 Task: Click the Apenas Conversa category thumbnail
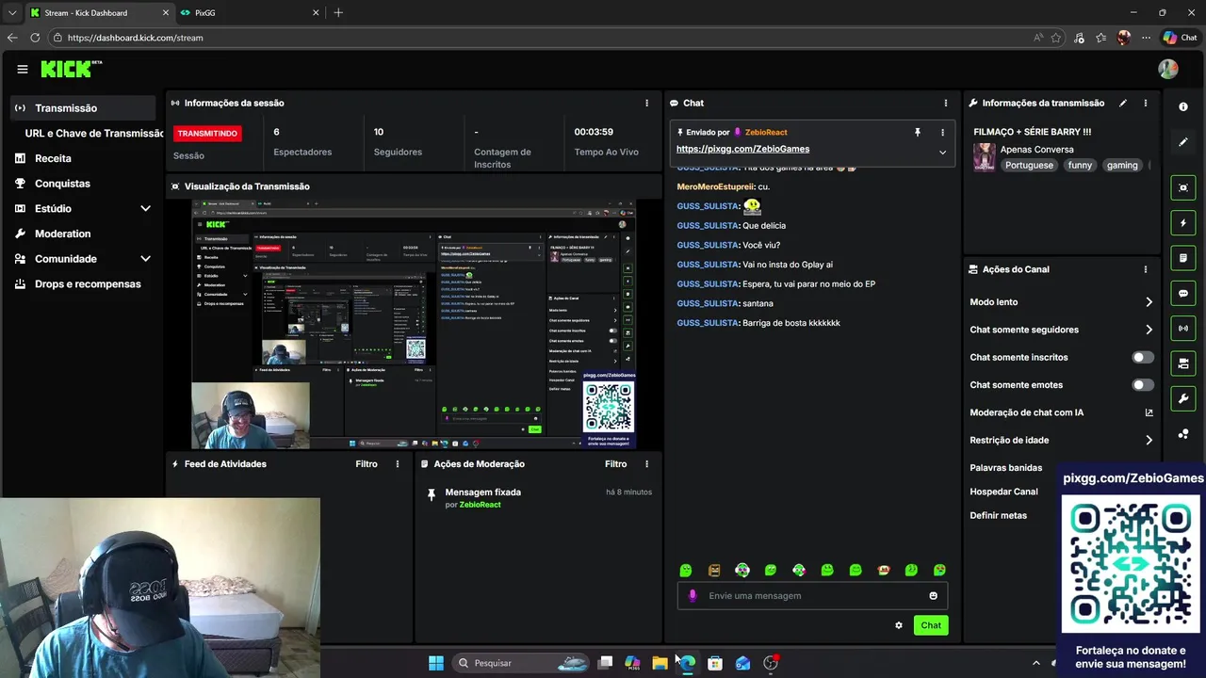tap(985, 156)
